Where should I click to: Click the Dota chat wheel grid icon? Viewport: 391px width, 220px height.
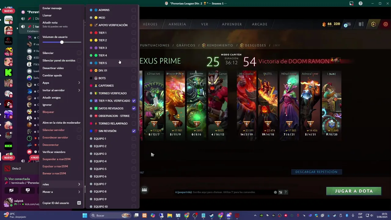[144, 190]
